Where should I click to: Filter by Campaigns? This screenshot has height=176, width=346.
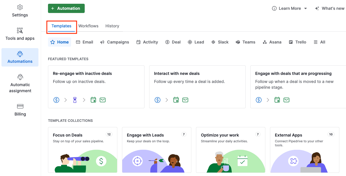point(115,42)
